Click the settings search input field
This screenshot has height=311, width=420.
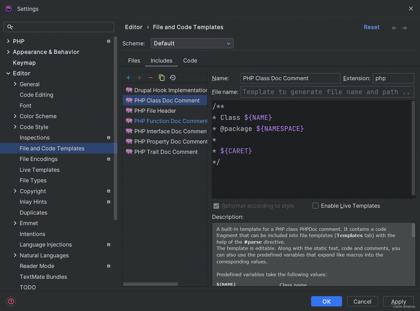59,27
